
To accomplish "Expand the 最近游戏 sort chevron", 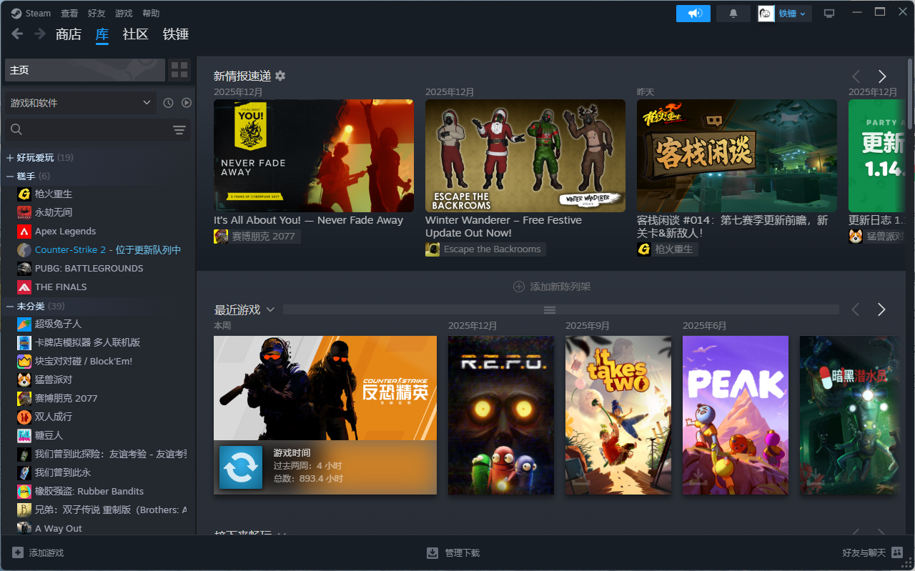I will (x=271, y=309).
